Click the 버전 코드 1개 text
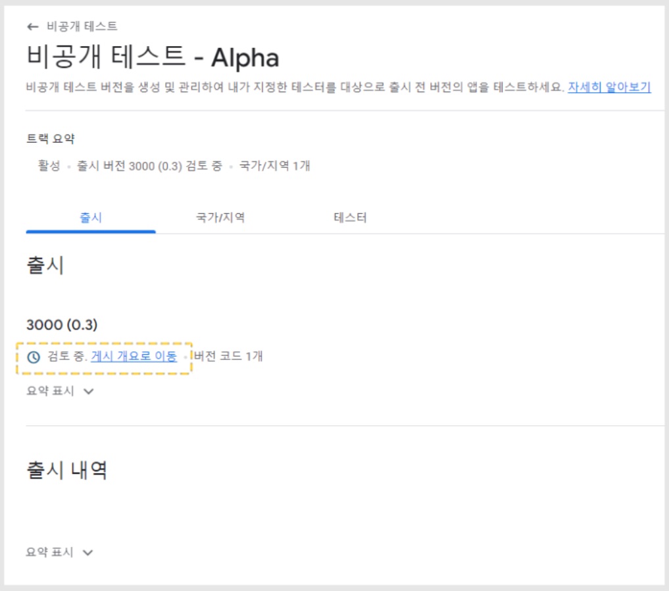This screenshot has height=591, width=669. [x=228, y=356]
